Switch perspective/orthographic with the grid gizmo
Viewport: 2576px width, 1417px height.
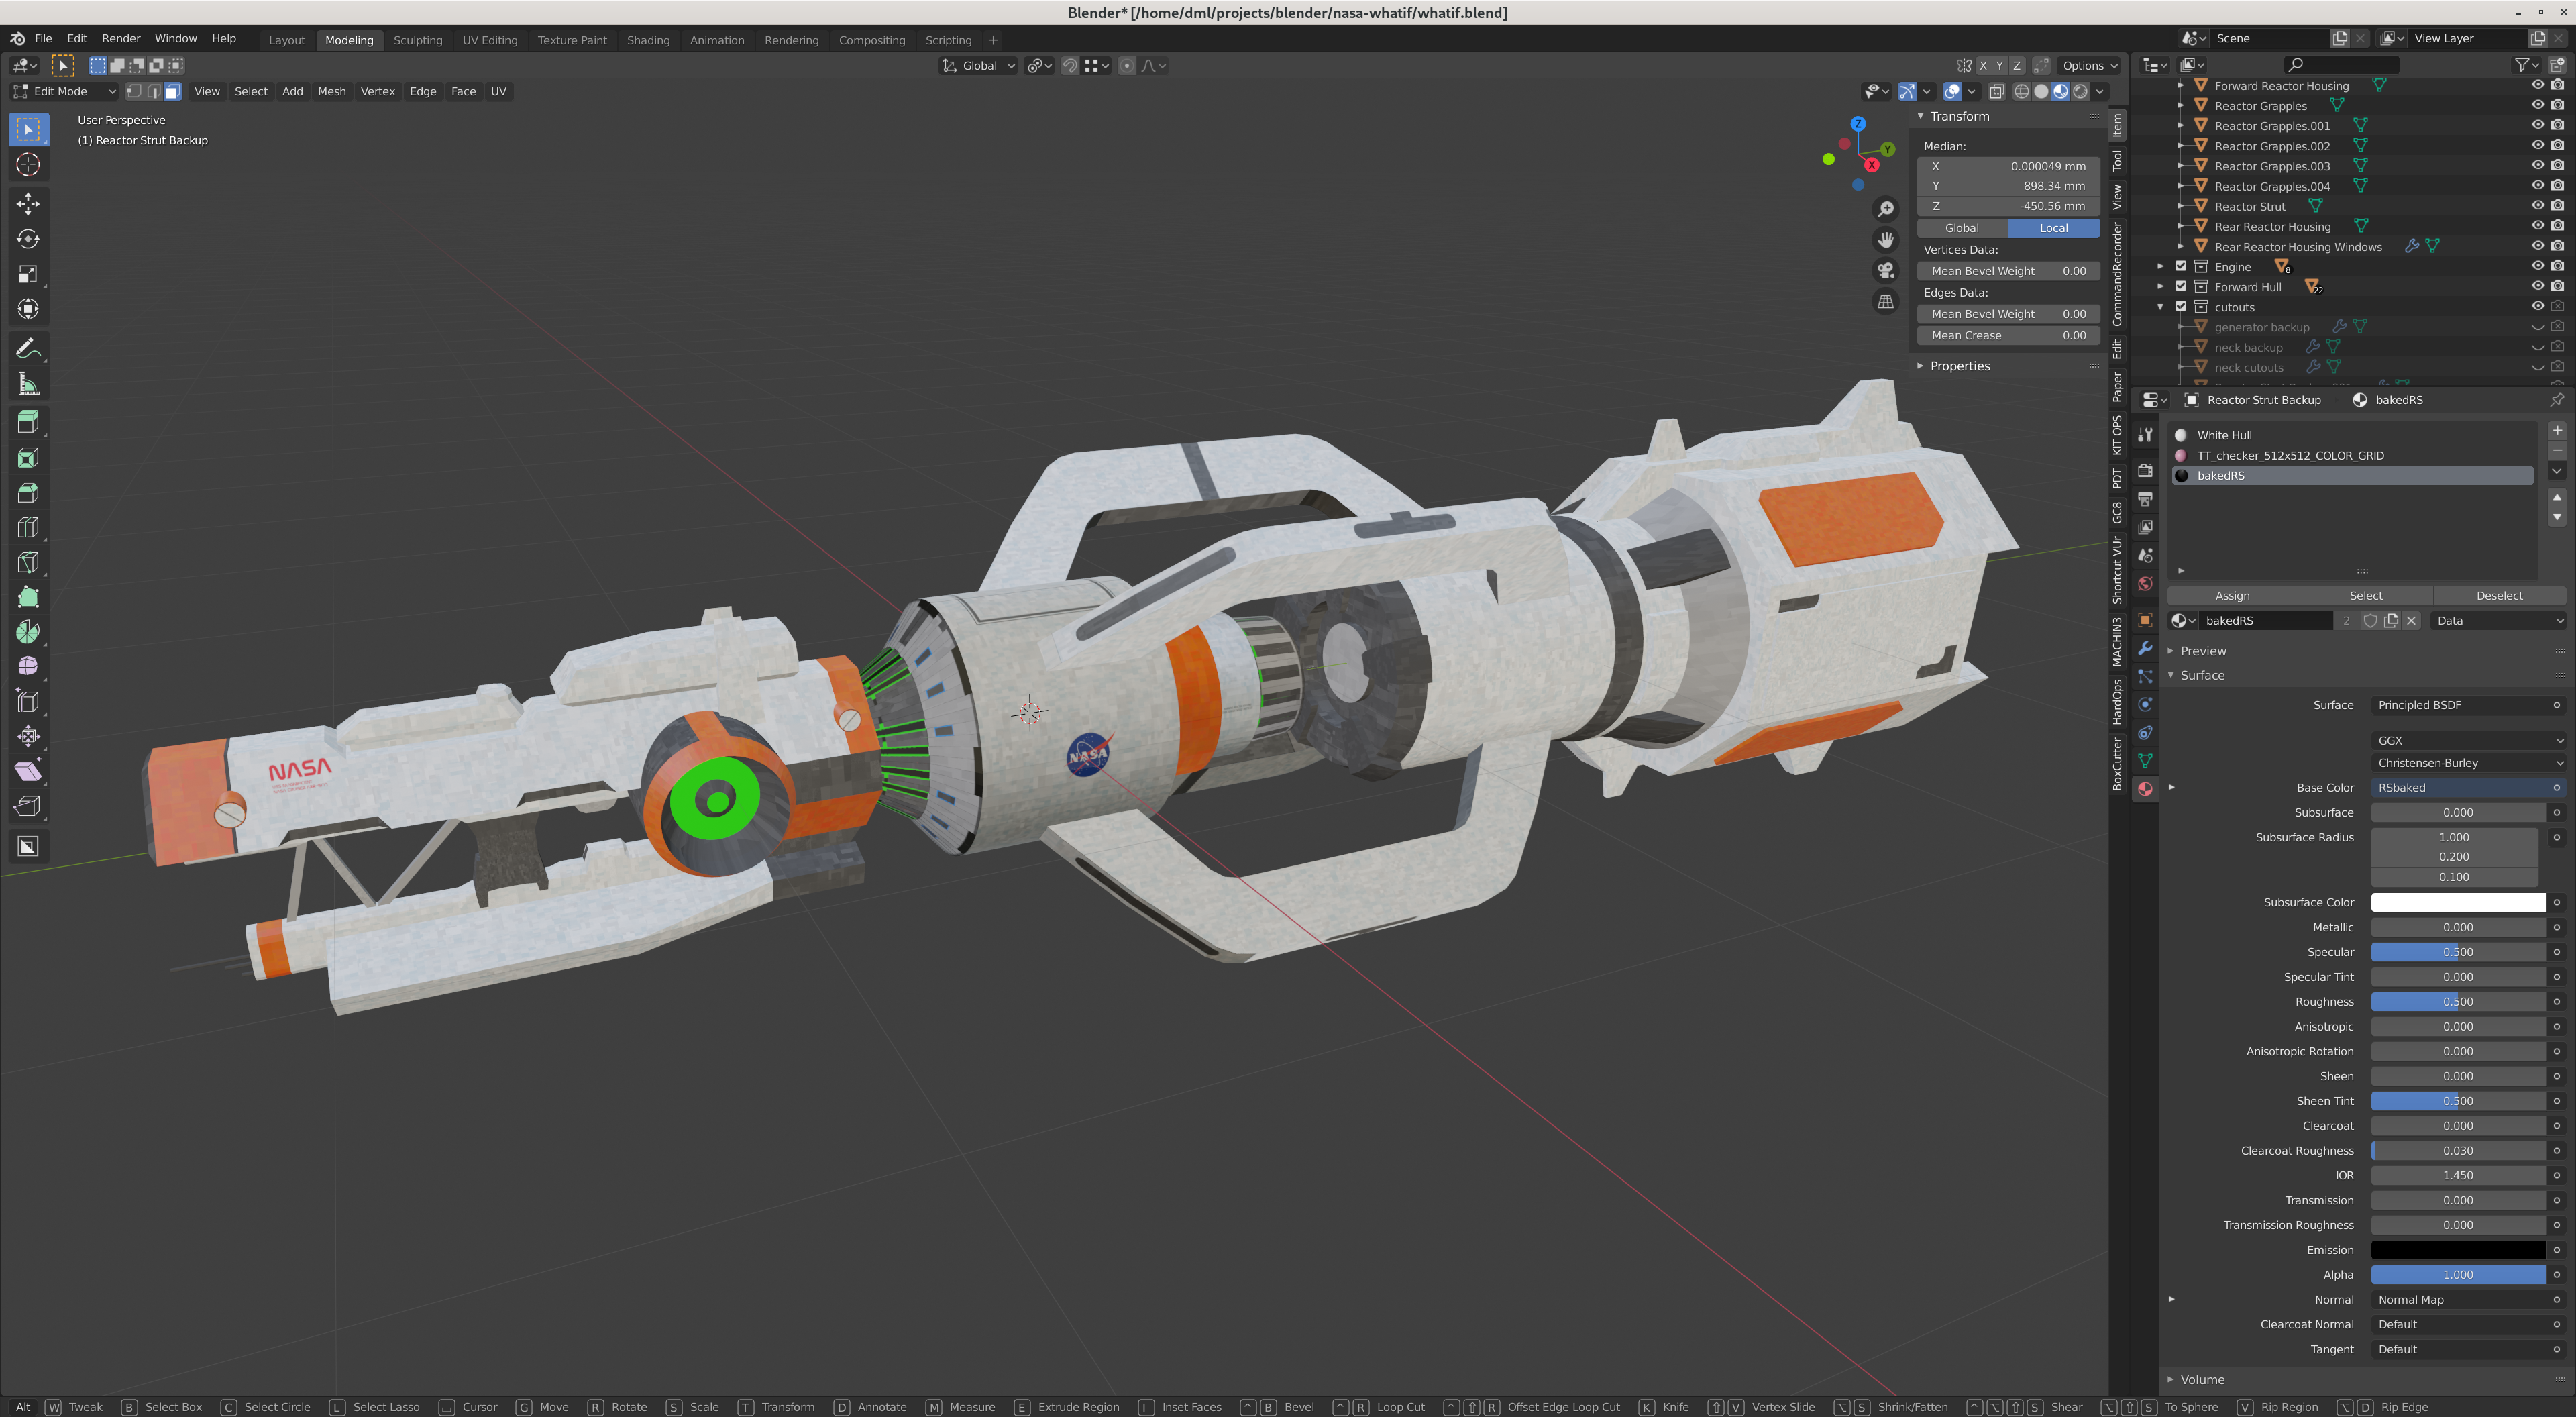point(1885,302)
